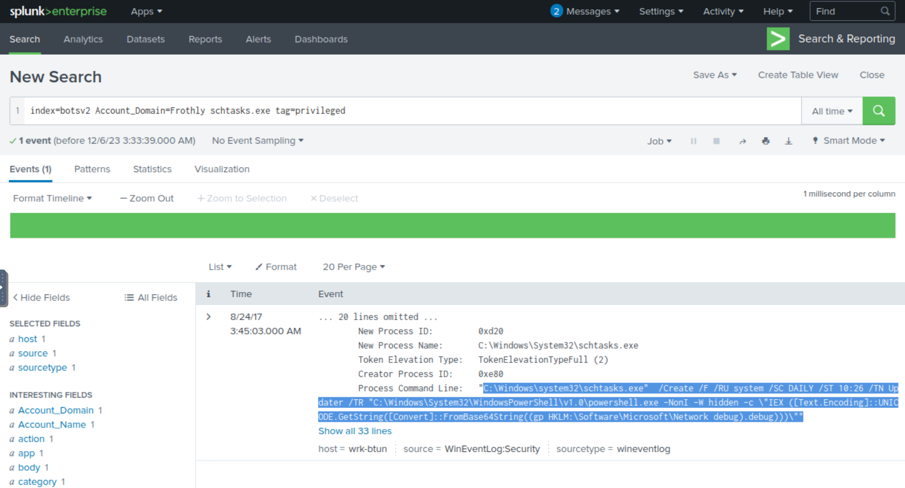The image size is (905, 488).
Task: Open the Activity menu
Action: pos(723,11)
